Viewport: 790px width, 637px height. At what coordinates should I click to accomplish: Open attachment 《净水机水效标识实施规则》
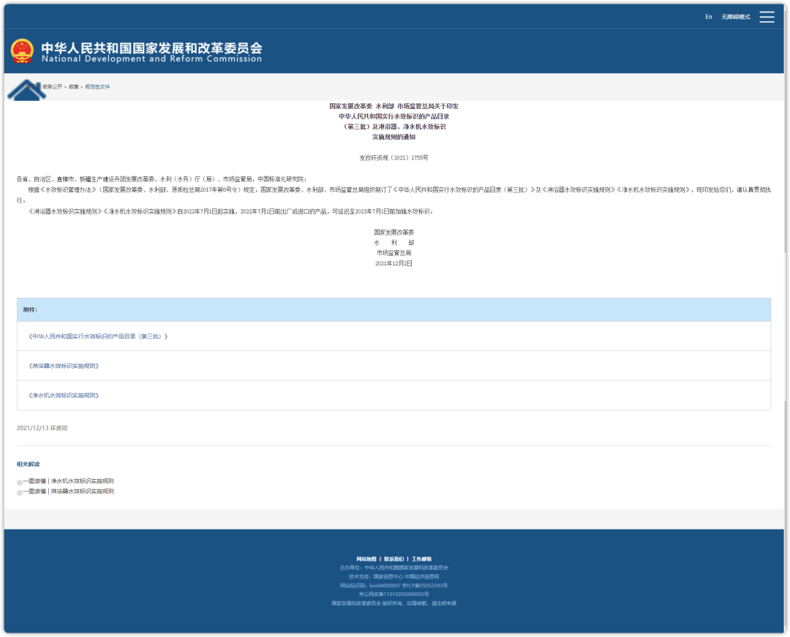point(63,395)
